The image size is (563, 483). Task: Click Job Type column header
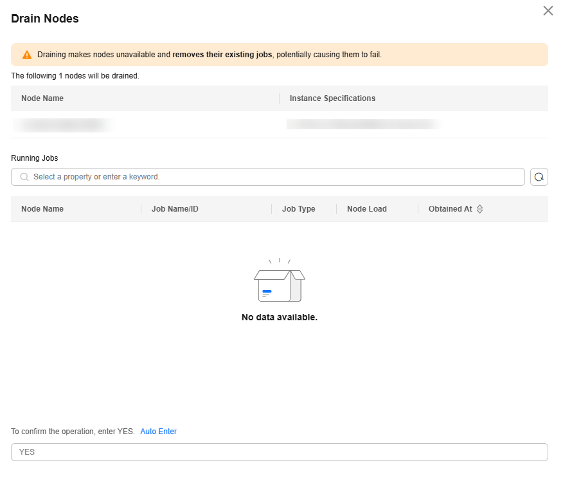pos(298,209)
